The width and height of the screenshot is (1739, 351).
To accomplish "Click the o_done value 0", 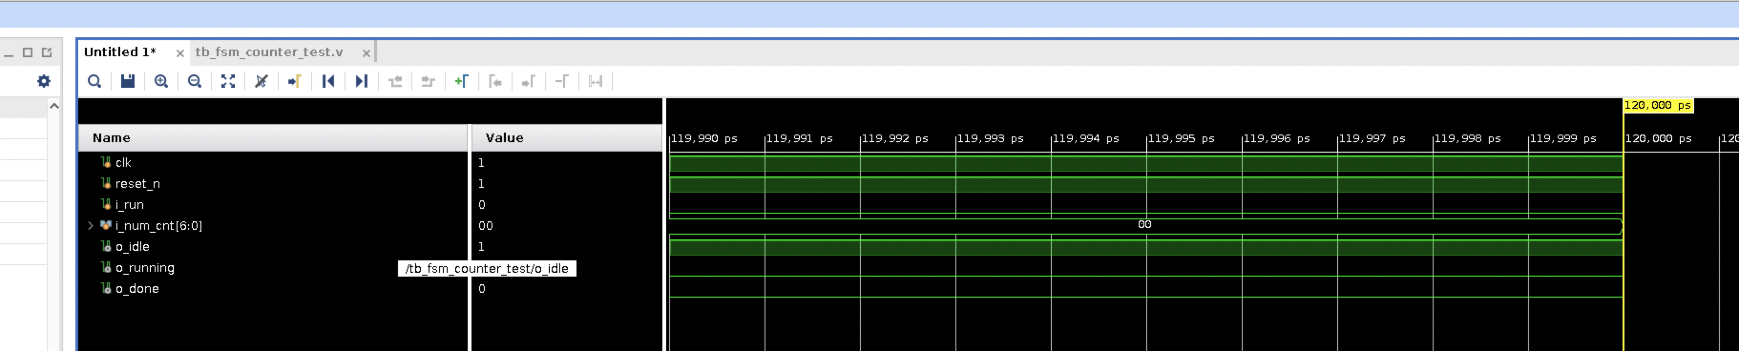I will click(482, 288).
